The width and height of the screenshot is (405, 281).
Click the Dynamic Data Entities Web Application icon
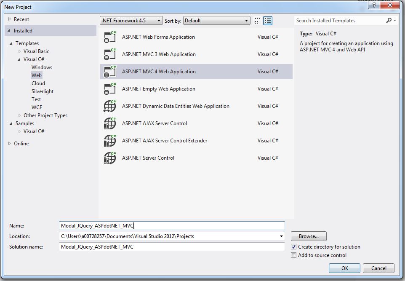(x=110, y=106)
